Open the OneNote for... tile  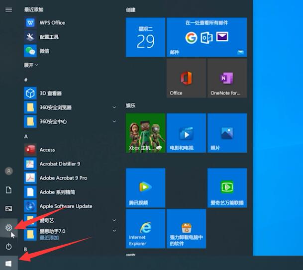pyautogui.click(x=227, y=78)
